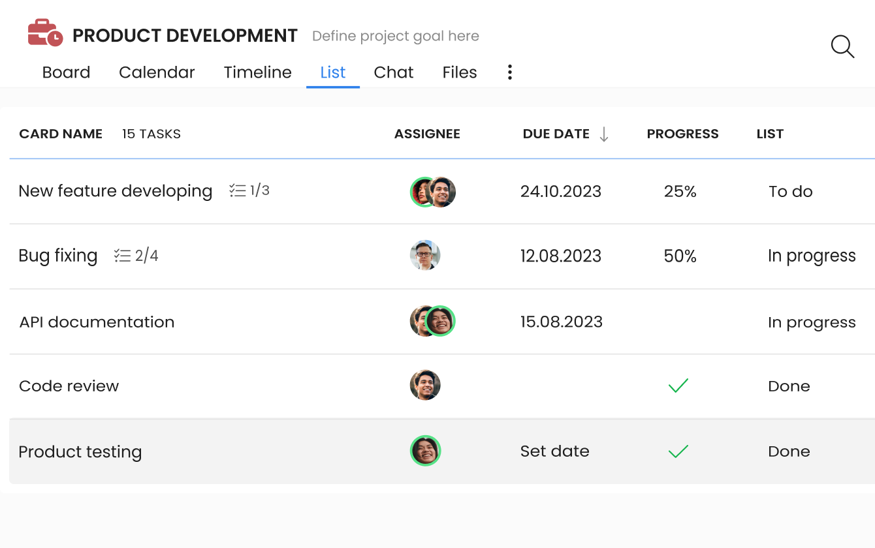Image resolution: width=875 pixels, height=548 pixels.
Task: Open the Code review card
Action: pyautogui.click(x=69, y=386)
